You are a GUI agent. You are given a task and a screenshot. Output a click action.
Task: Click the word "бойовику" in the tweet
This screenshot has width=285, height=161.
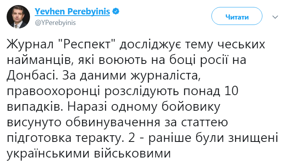[x=191, y=107]
